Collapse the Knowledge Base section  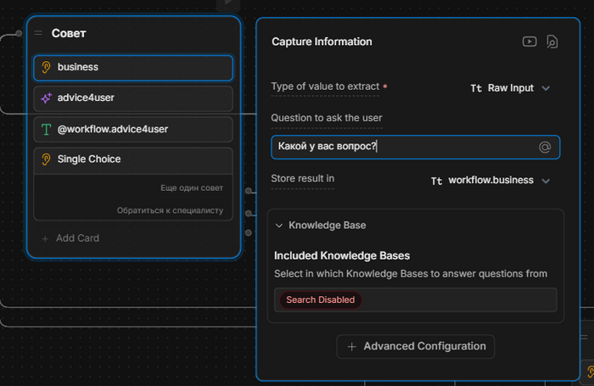click(279, 226)
